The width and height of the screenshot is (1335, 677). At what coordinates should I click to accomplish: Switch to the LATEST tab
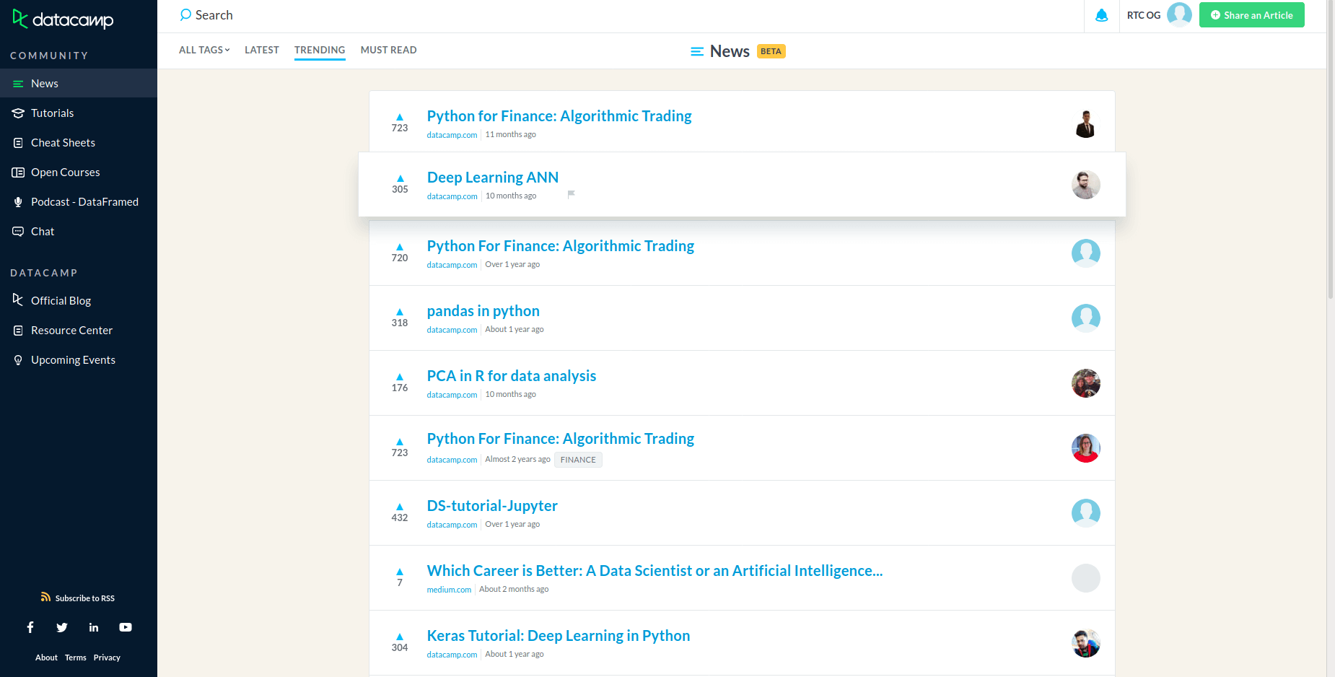262,50
